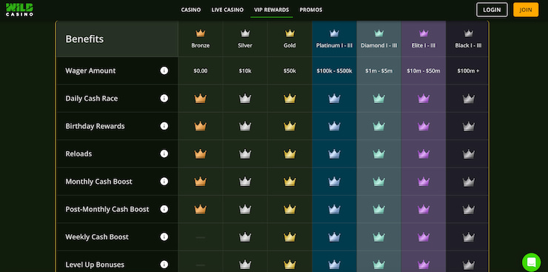
Task: Click Black crown in Monthly Cash Boost row
Action: (468, 182)
